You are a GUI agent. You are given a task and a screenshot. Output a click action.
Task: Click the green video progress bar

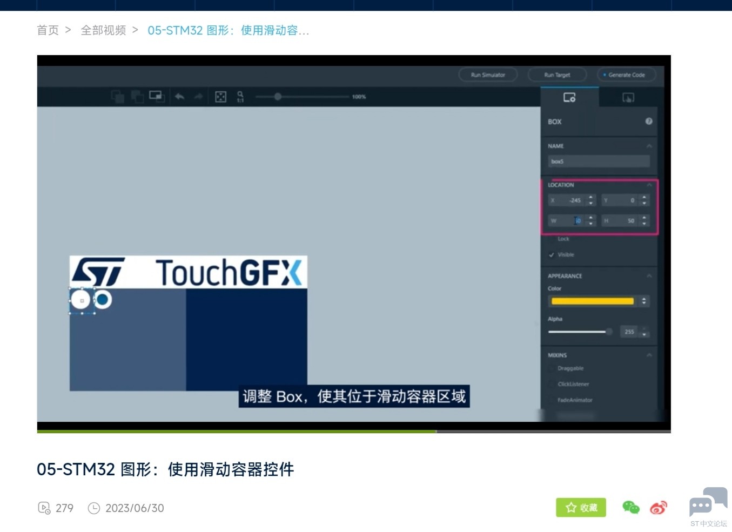pos(237,431)
